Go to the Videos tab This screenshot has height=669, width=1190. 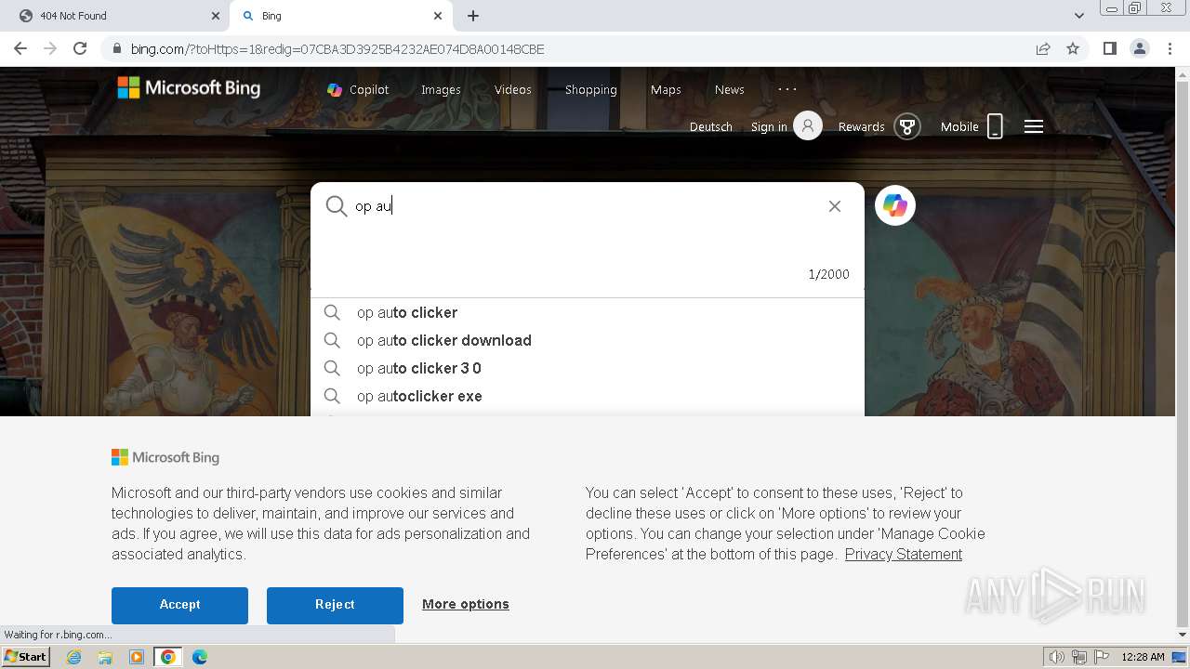point(513,89)
